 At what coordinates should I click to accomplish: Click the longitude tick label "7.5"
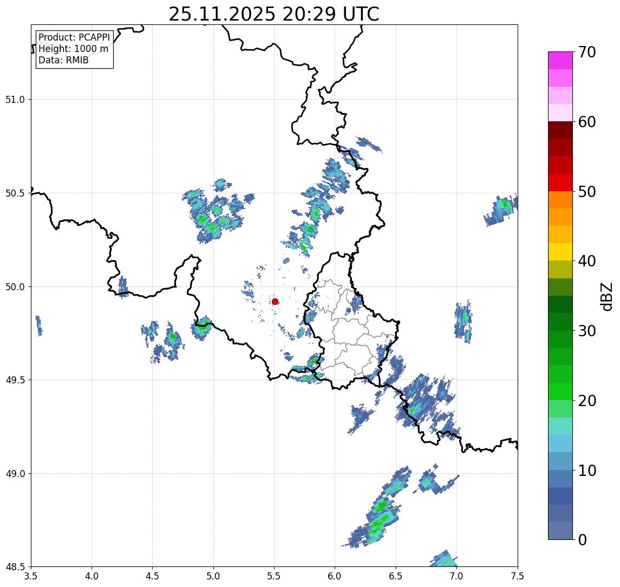click(518, 576)
